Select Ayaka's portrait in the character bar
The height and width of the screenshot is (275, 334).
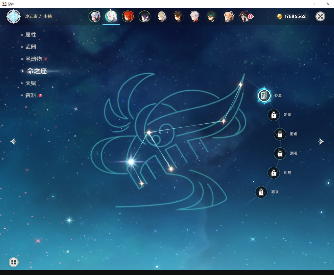(95, 16)
